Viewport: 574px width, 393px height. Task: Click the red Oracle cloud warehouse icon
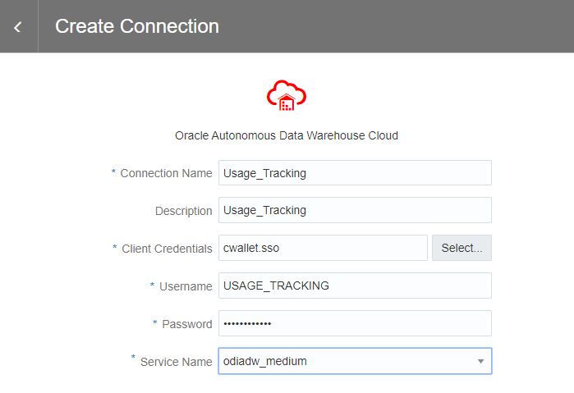click(x=286, y=96)
